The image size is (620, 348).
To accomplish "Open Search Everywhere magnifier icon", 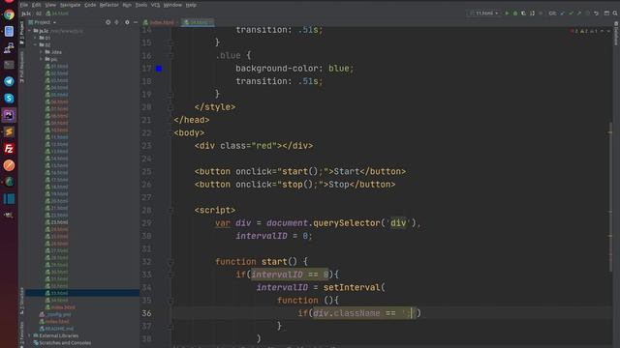I will click(x=615, y=13).
